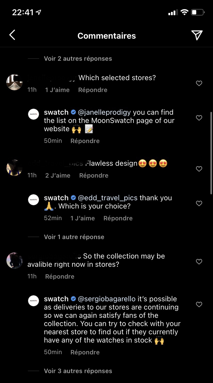213x383 pixels.
Task: Like the "Flawless design" comment
Action: 199,169
